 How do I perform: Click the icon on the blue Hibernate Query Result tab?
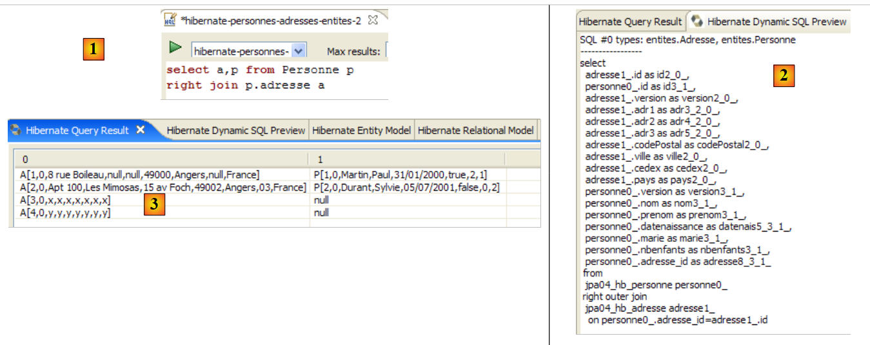click(x=17, y=130)
